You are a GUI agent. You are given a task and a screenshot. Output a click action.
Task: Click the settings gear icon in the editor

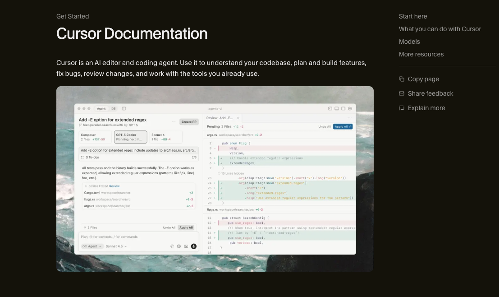pos(350,109)
